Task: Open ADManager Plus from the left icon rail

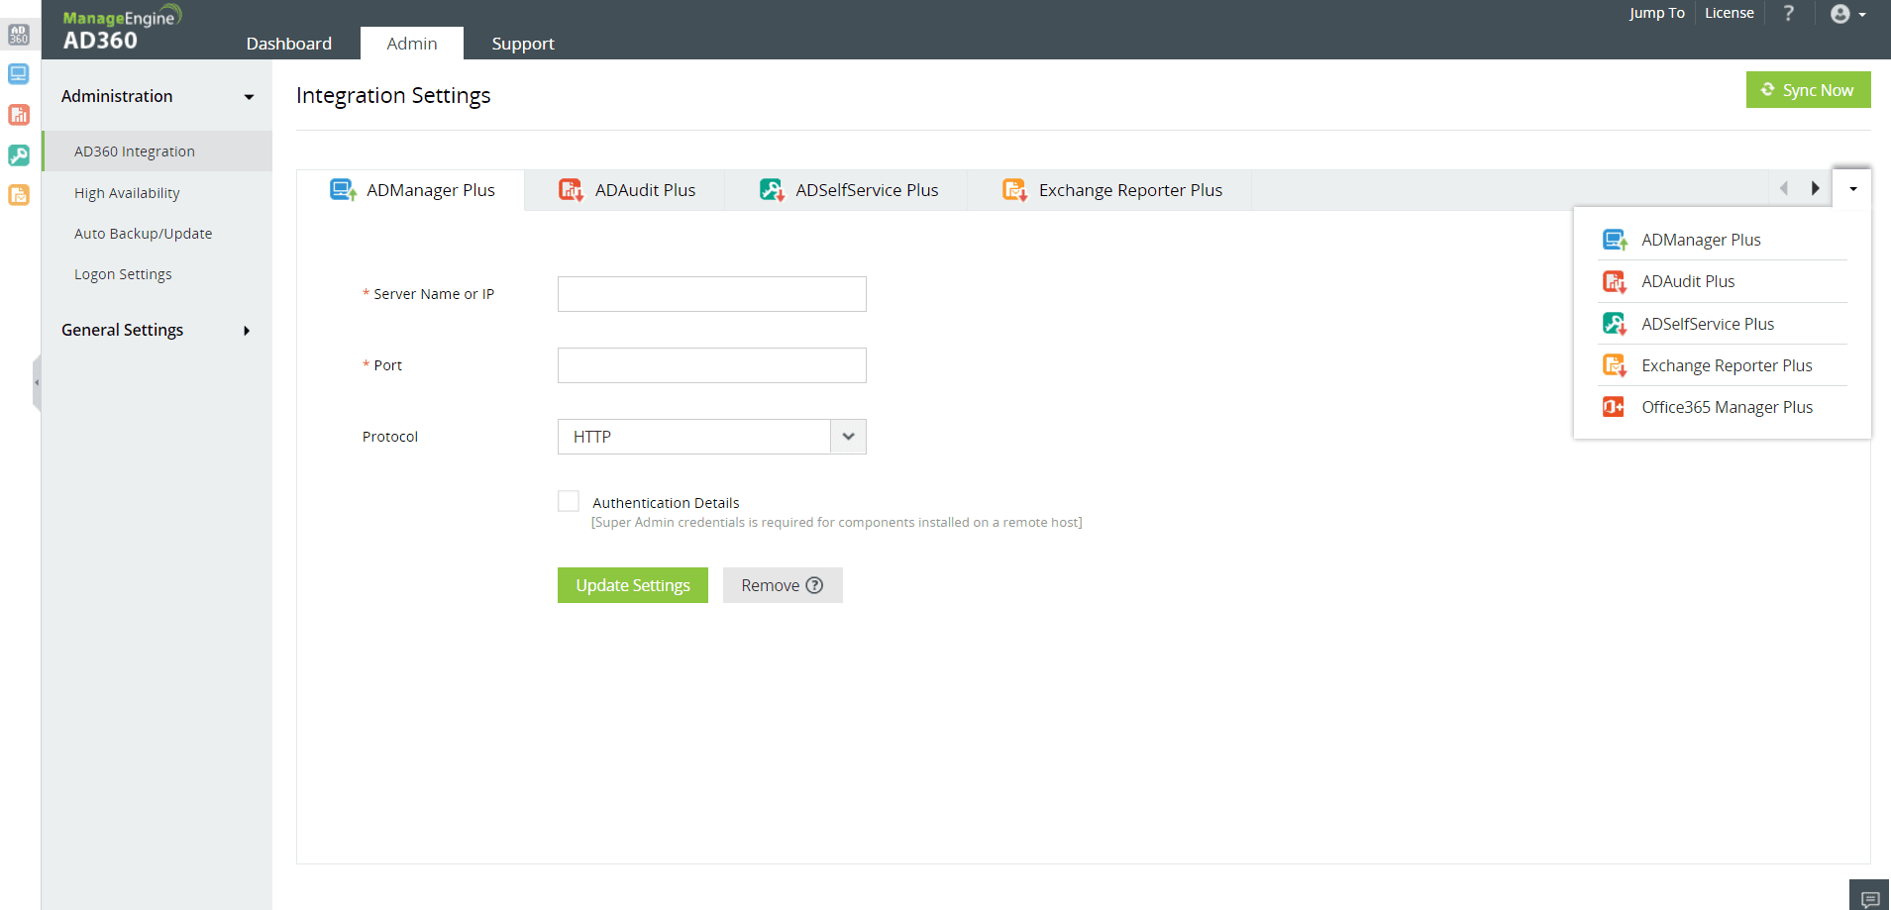Action: [19, 73]
